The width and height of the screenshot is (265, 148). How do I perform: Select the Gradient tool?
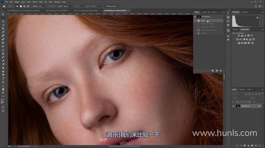(3, 64)
